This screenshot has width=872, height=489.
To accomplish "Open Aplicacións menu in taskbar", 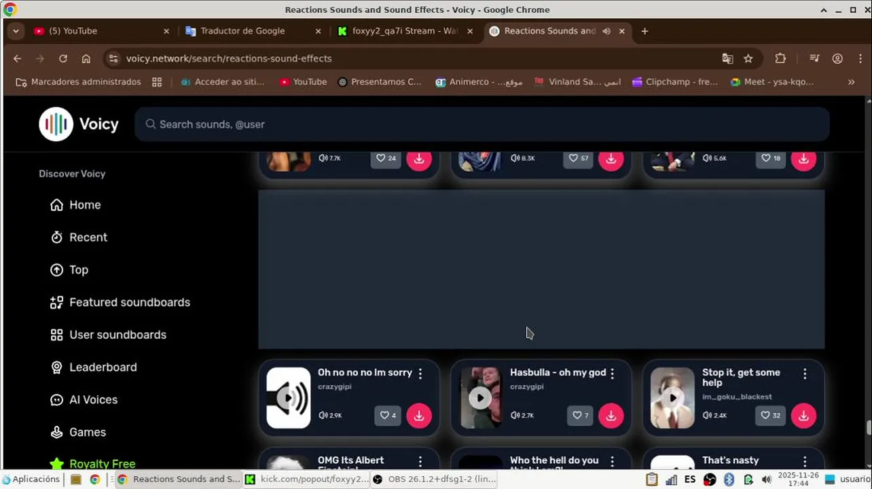I will click(31, 479).
